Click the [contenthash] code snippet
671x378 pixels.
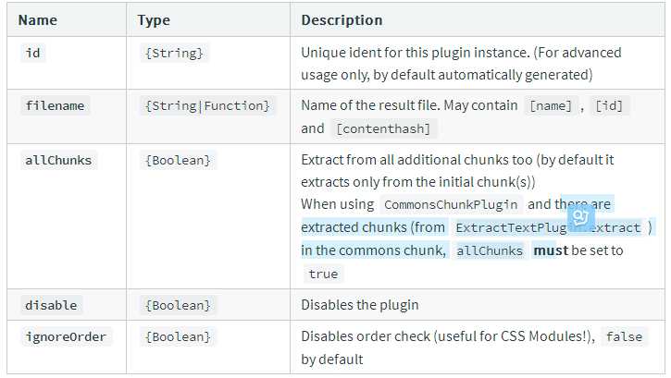pos(383,128)
